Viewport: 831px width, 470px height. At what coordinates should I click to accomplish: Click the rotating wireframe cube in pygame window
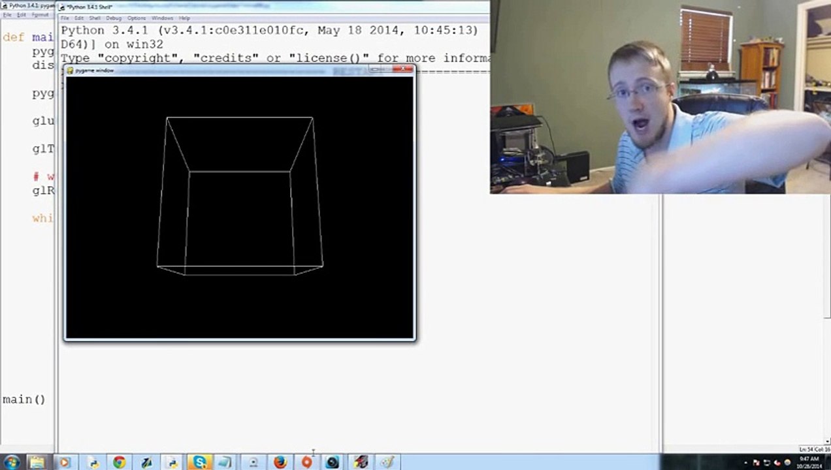240,196
